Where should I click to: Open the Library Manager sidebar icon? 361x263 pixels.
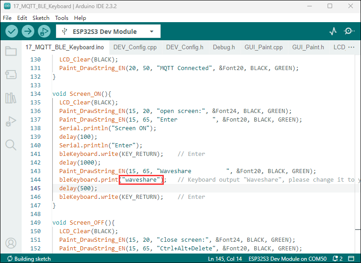(x=11, y=98)
